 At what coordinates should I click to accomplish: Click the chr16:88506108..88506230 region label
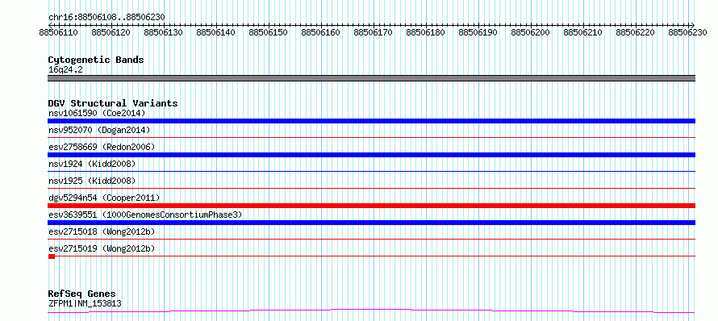[106, 18]
